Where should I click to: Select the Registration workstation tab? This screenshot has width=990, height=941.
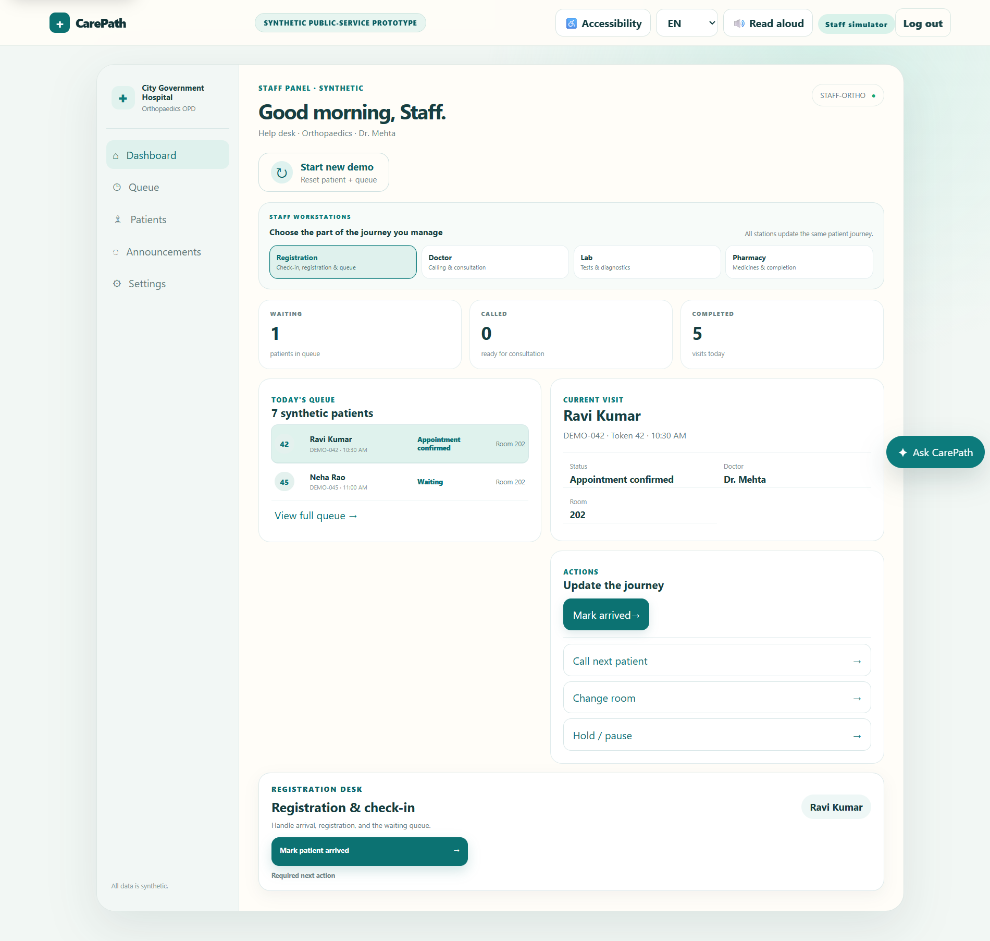coord(343,262)
